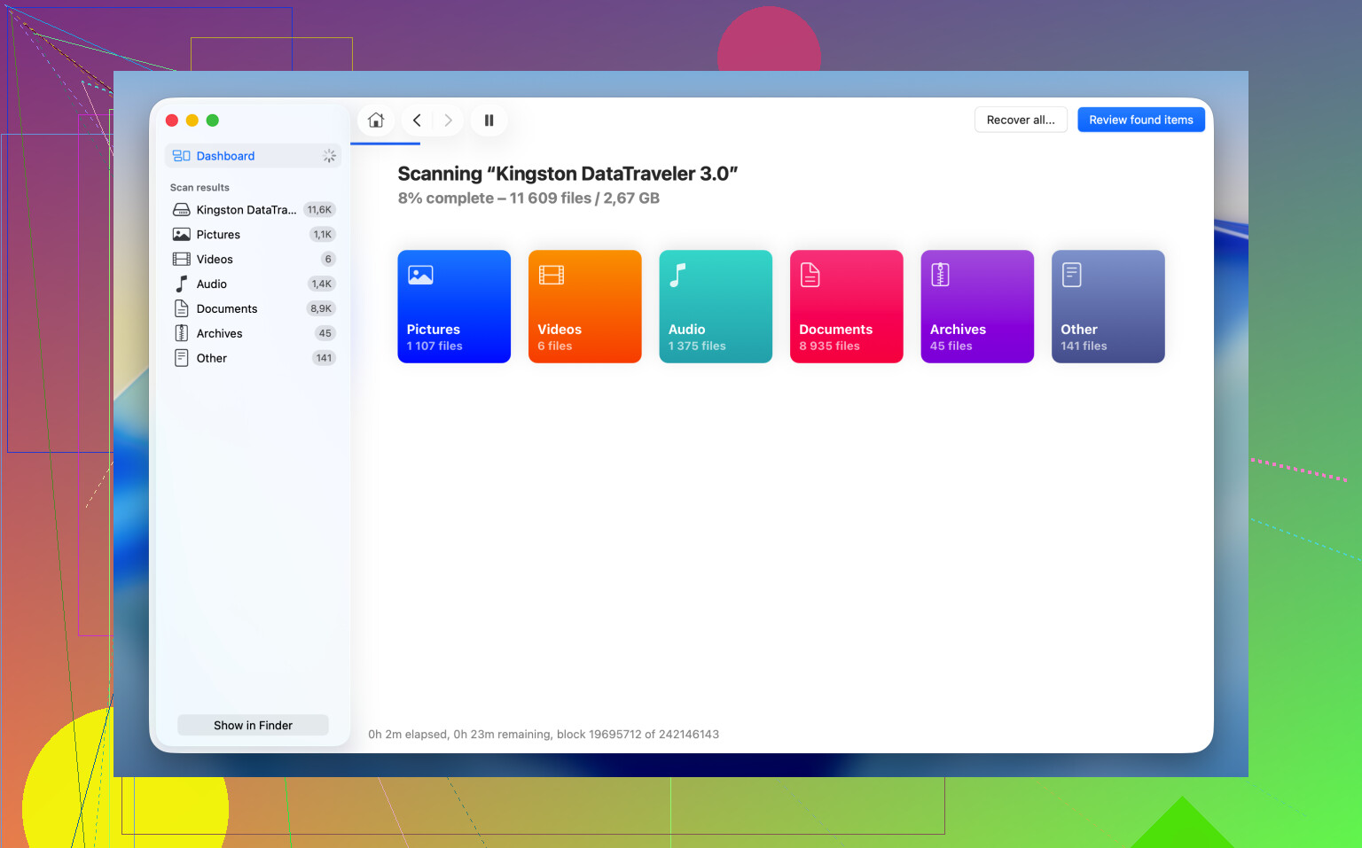Screen dimensions: 1362x848
Task: Click the sidebar Archives zip icon
Action: [x=181, y=333]
